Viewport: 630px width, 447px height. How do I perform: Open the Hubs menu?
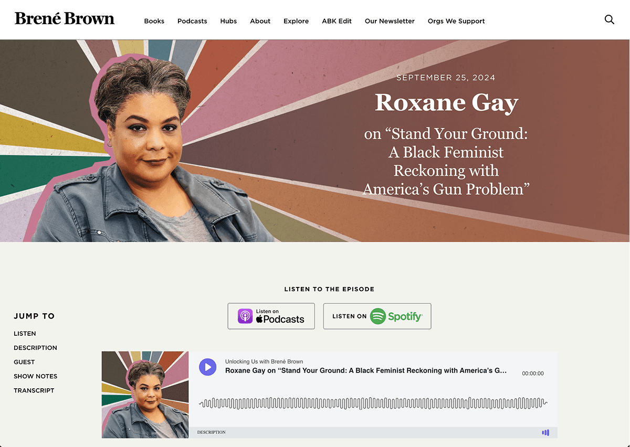(x=228, y=22)
